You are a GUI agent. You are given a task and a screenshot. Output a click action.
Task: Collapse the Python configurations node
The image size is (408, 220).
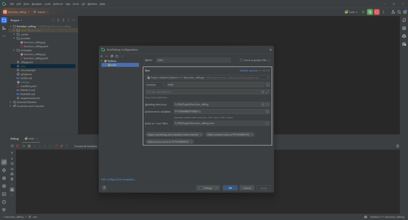(x=102, y=61)
